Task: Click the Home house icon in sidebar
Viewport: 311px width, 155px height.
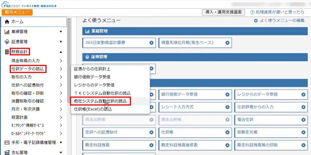Action: click(x=7, y=22)
